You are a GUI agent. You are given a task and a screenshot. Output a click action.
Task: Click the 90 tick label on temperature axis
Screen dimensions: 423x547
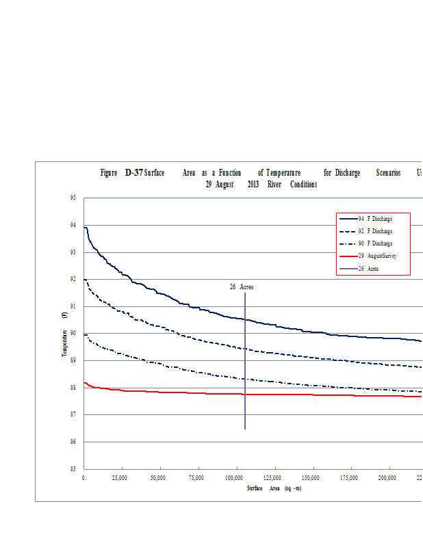tap(73, 334)
